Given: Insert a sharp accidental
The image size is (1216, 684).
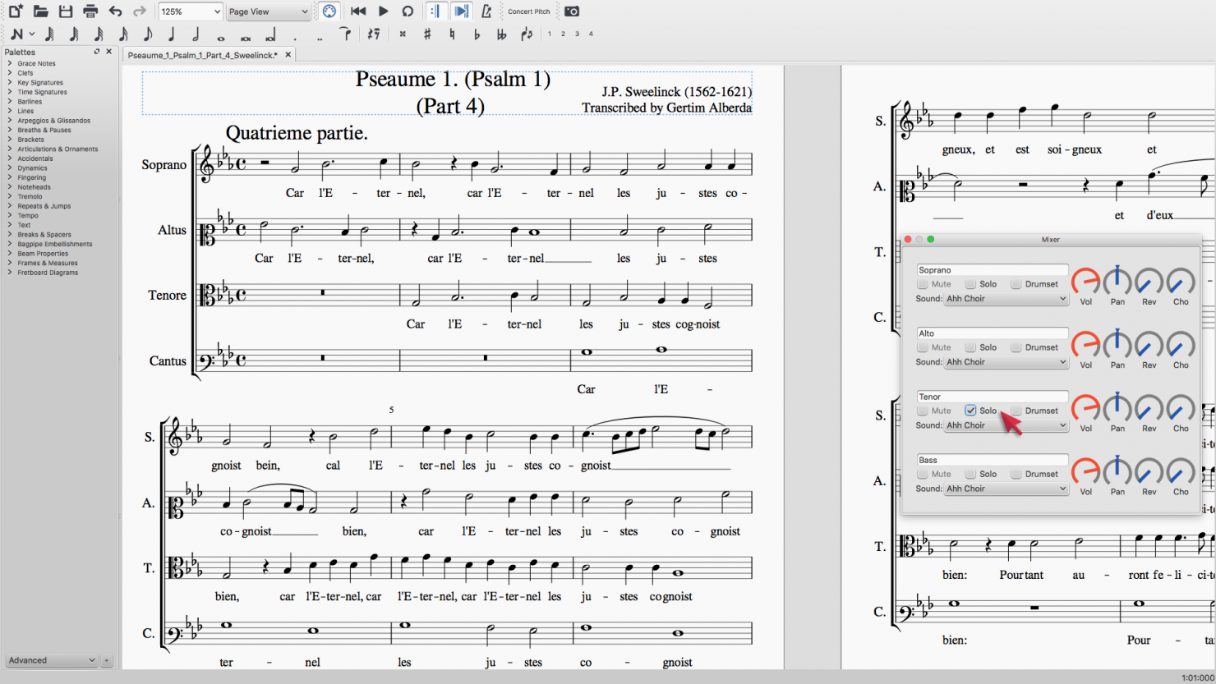Looking at the screenshot, I should [426, 34].
